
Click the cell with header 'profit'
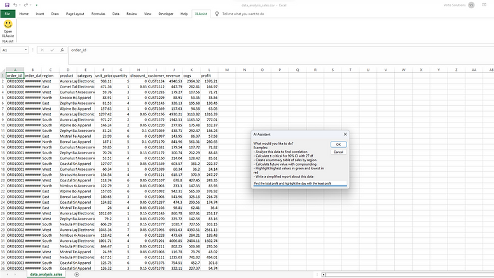point(209,76)
